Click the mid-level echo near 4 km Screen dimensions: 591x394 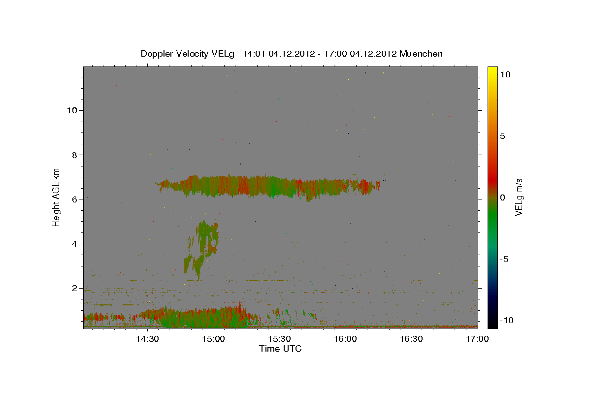(x=201, y=249)
